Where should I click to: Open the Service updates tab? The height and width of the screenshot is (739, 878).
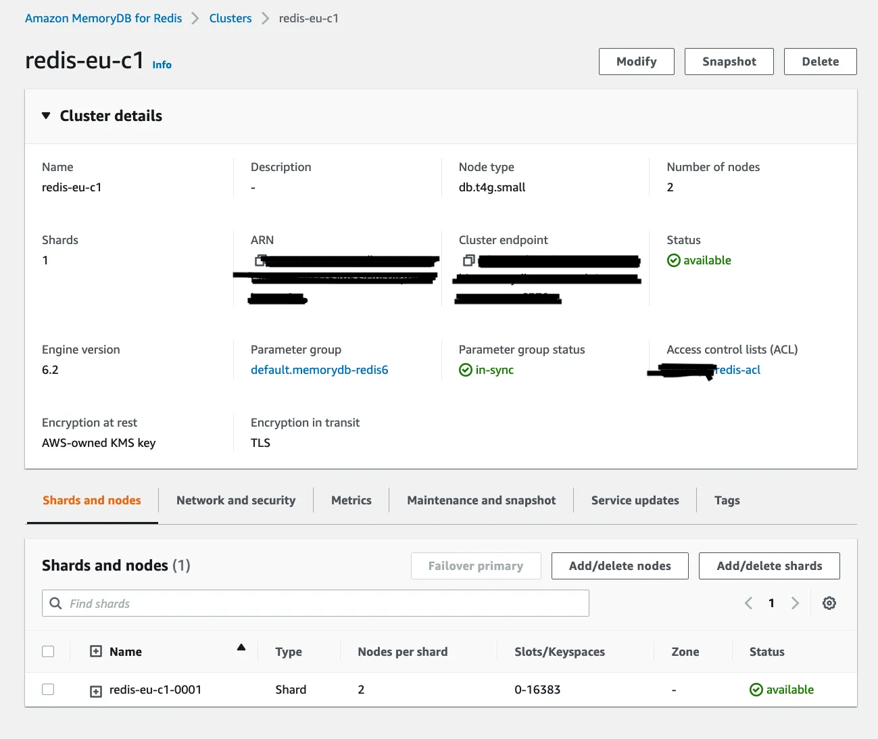635,500
